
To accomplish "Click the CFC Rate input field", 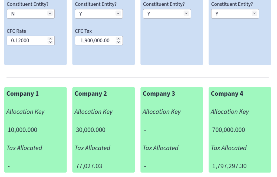I will [x=27, y=41].
